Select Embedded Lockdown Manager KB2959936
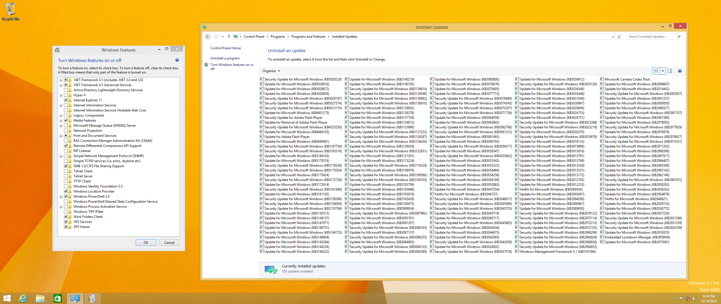Viewport: 721px width, 304px height. pyautogui.click(x=635, y=237)
